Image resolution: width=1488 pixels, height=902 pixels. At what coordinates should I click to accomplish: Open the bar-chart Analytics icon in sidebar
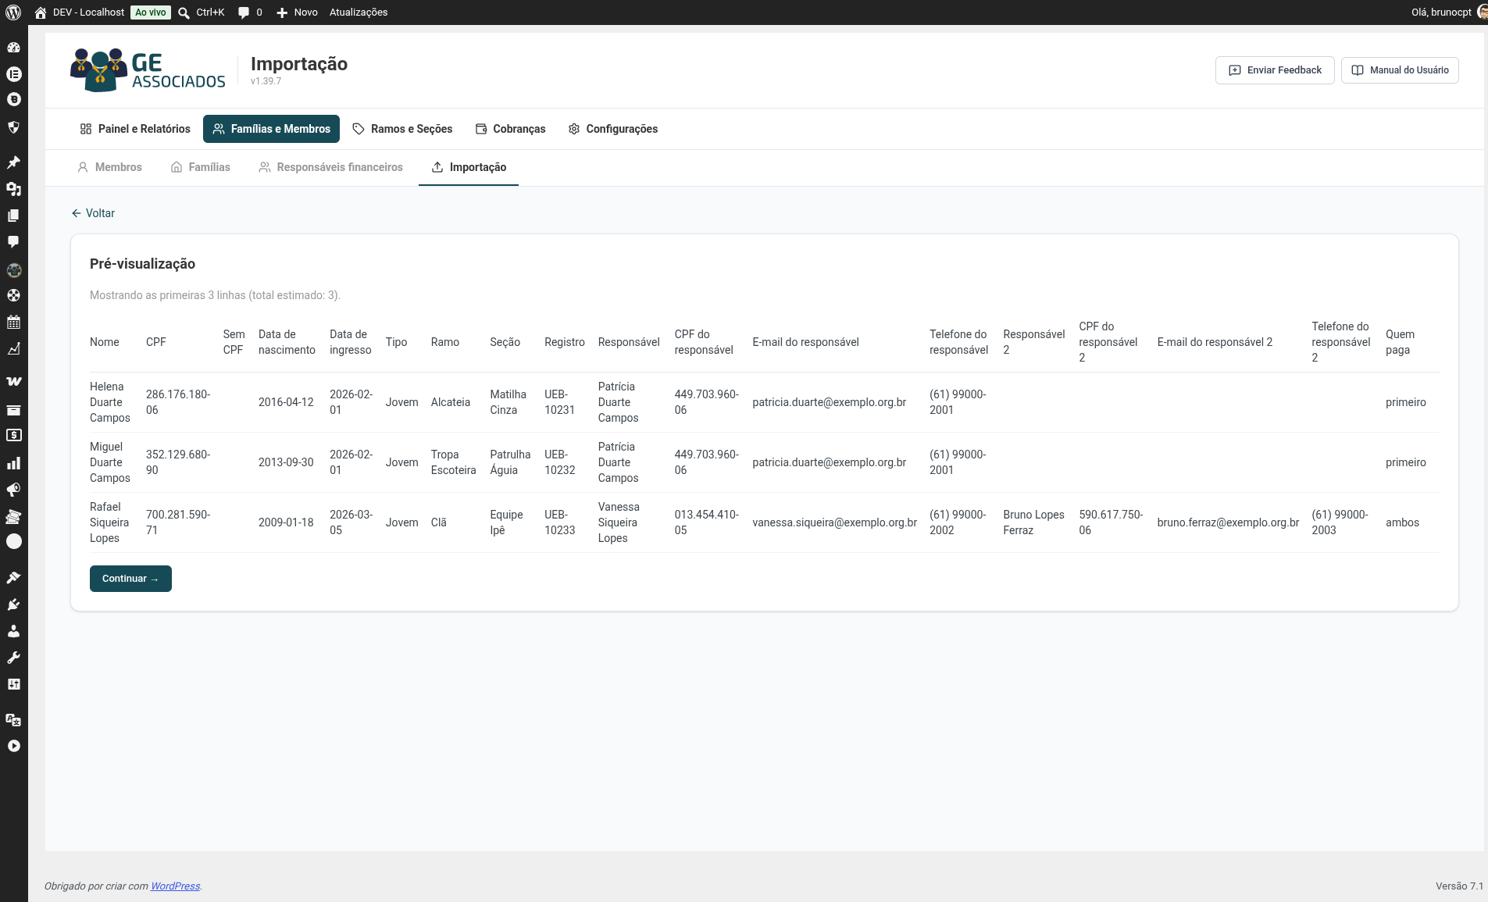[13, 463]
